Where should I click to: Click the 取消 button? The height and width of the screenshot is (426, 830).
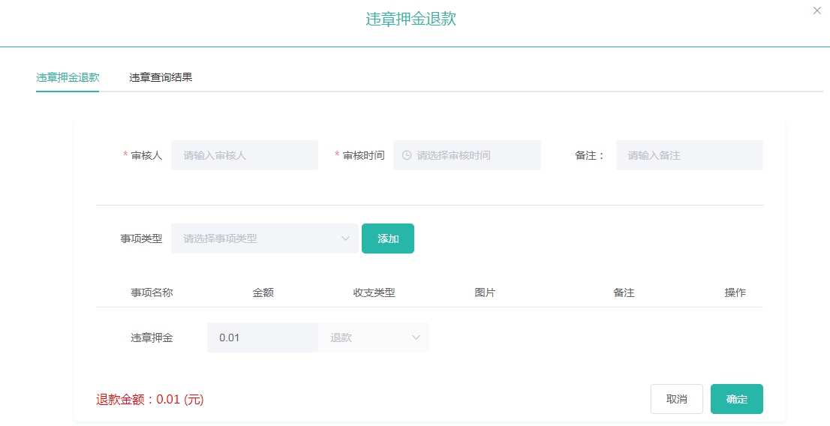676,399
